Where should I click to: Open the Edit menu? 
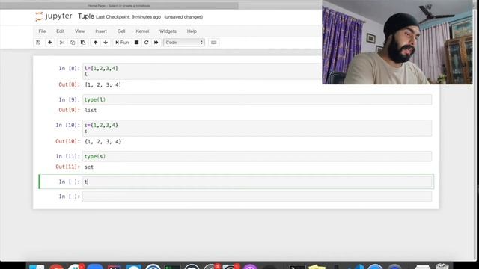click(60, 31)
